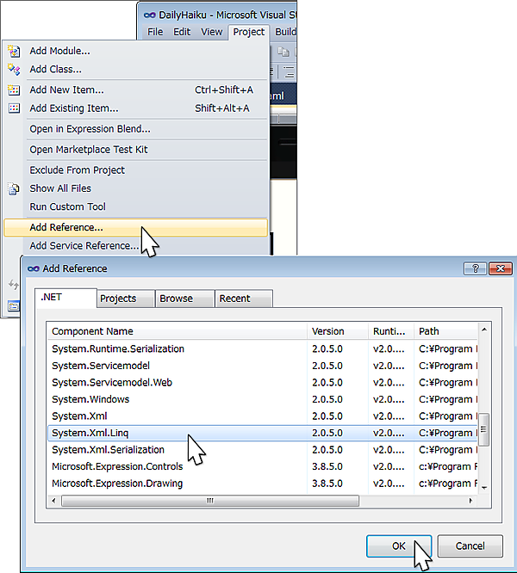Click version 3.8.5.0 of Microsoft.Expression.Controls
This screenshot has height=573, width=517.
point(327,466)
